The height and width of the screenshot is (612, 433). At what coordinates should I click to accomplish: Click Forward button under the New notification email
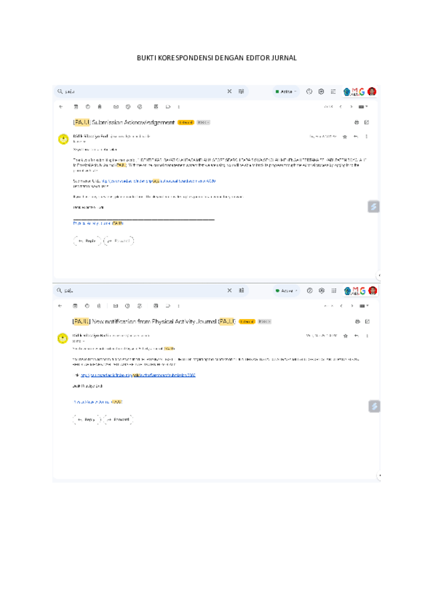pyautogui.click(x=119, y=420)
